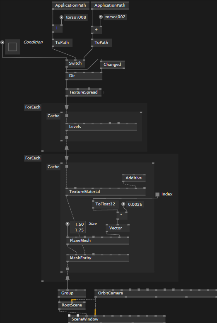Screen dimensions: 217x323
Task: Click the Index pin square icon
Action: point(157,194)
